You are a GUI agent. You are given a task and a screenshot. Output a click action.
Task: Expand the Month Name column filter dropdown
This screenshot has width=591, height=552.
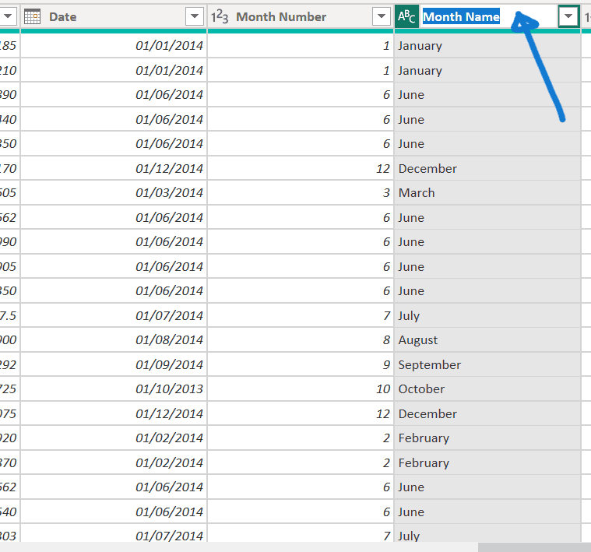tap(569, 17)
